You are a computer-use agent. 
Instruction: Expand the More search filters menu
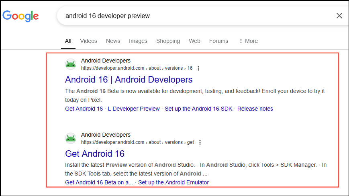[248, 41]
